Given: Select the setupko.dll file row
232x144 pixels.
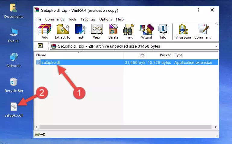Looking at the screenshot, I should tap(127, 62).
